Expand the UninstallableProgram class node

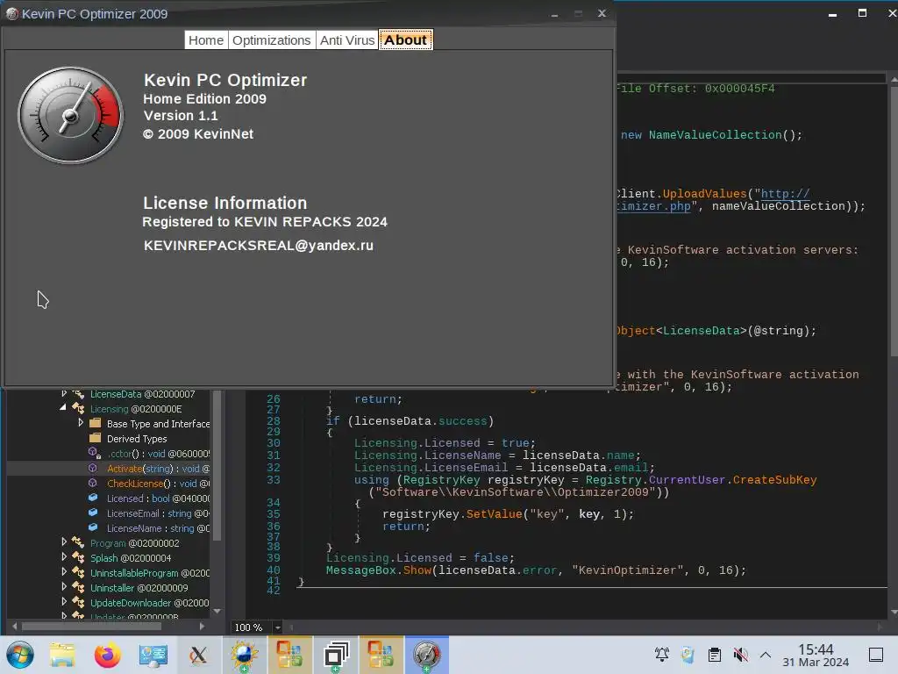tap(63, 572)
